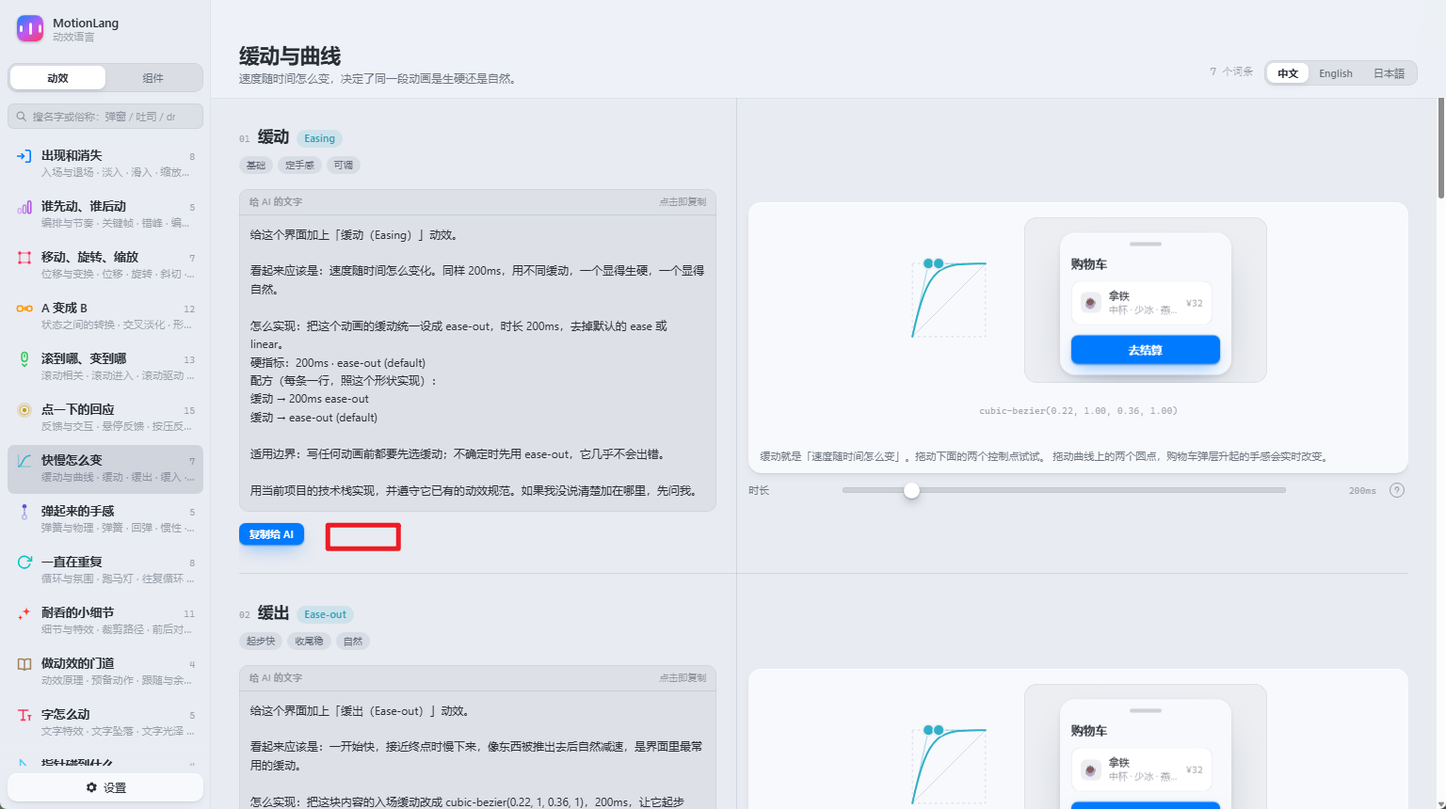Switch to the 动效 tab

click(x=57, y=78)
